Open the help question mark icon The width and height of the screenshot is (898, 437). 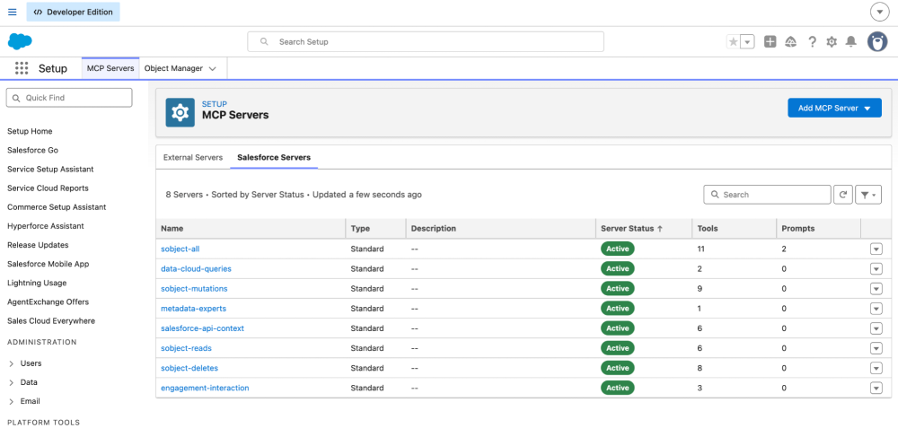point(812,42)
